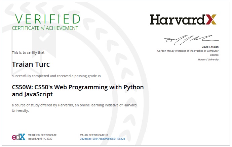Click the 'a course of study offered' paragraph
This screenshot has height=147, width=232.
pyautogui.click(x=74, y=106)
